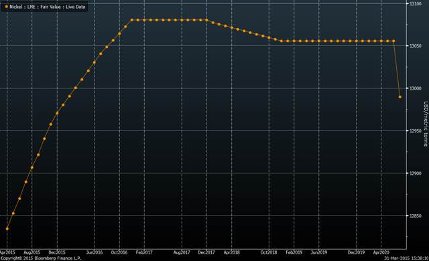Select the first peak data point before Feb2017
The image size is (429, 261).
point(132,20)
